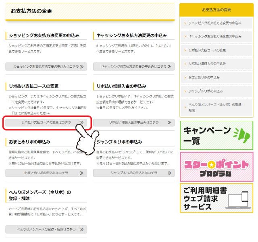Click おまとめリボの申込みはコチラ button

(46, 173)
